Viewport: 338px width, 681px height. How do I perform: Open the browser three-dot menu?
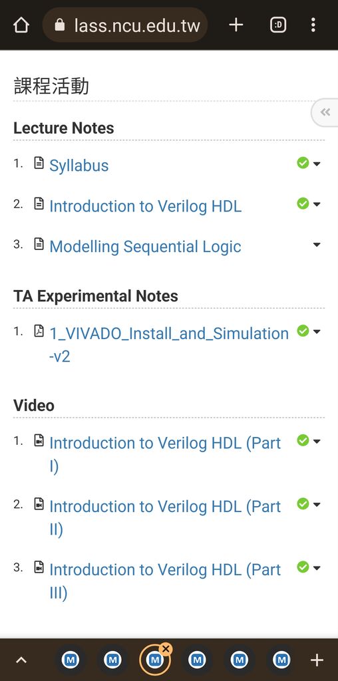coord(313,25)
